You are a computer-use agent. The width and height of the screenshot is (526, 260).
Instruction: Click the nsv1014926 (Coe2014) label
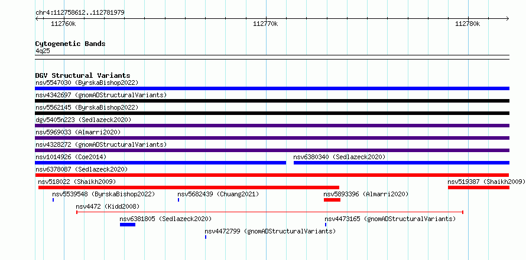point(71,157)
